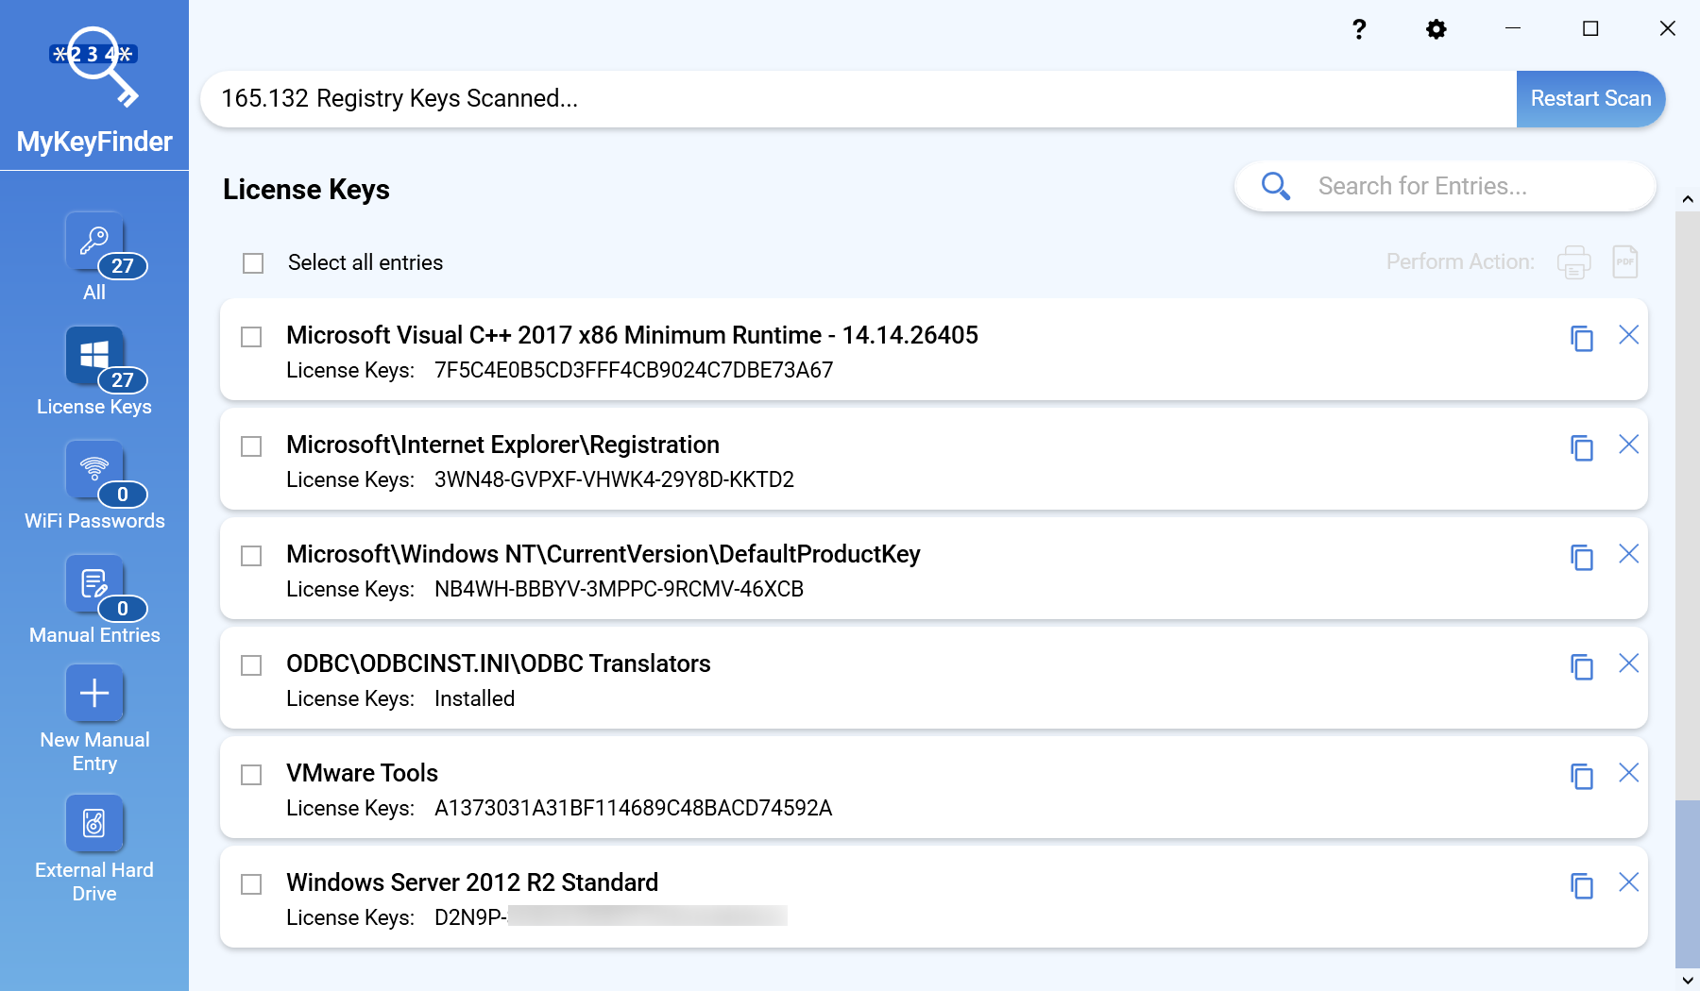Click the Windows Server 2012 R2 Standard title
The image size is (1700, 991).
click(472, 882)
